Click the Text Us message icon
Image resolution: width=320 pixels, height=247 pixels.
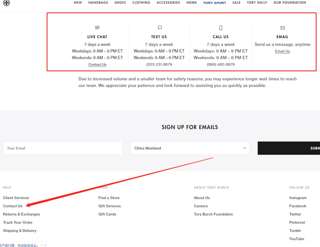point(160,27)
